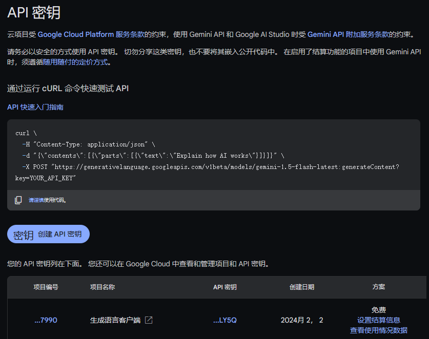Reveal the API key ...LY5Q

point(225,320)
